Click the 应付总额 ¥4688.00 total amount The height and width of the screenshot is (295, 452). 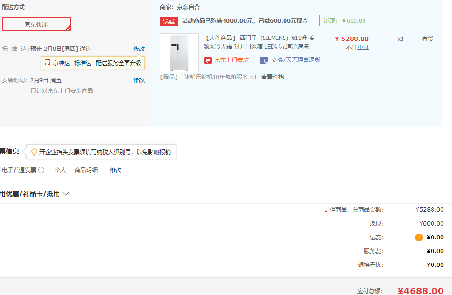click(421, 291)
